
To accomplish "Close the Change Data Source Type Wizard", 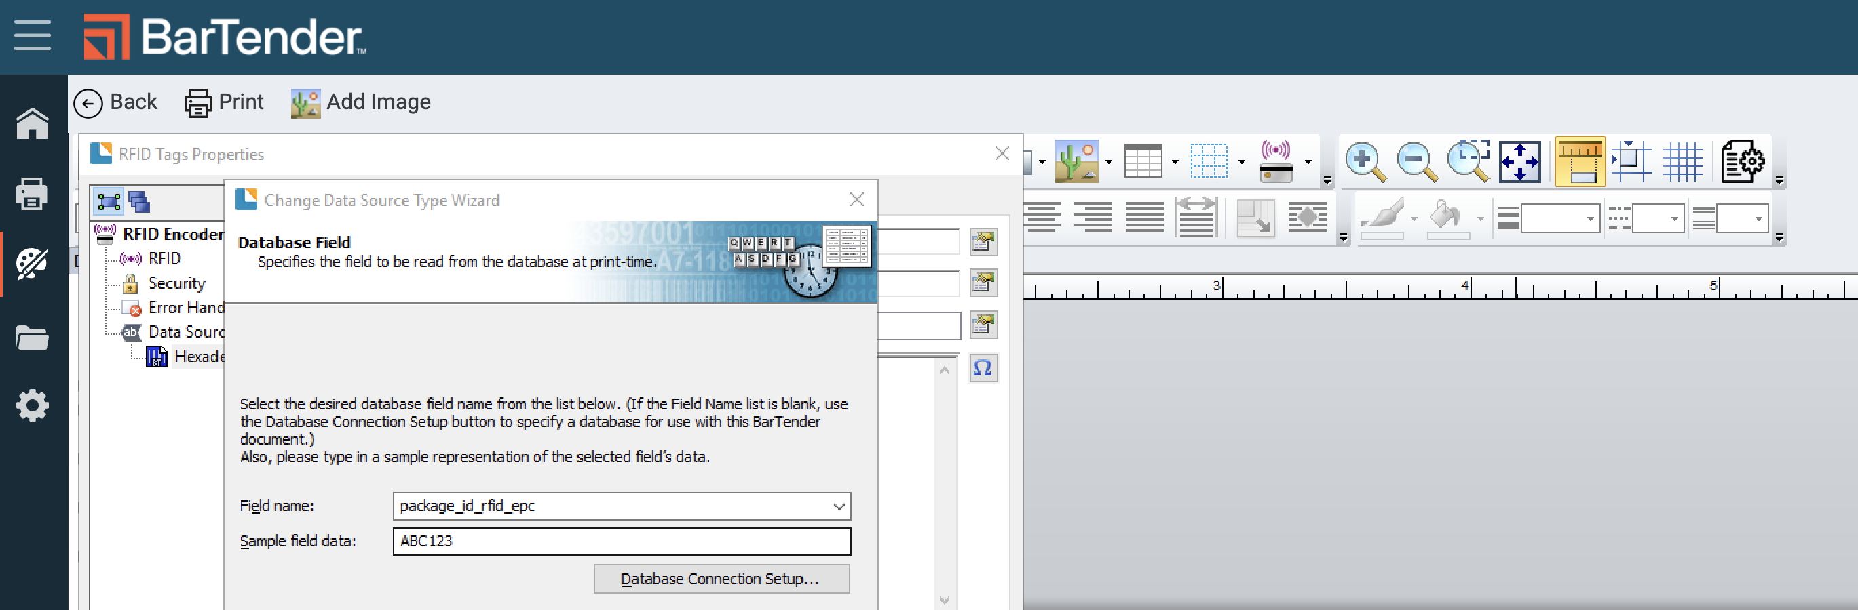I will (857, 199).
